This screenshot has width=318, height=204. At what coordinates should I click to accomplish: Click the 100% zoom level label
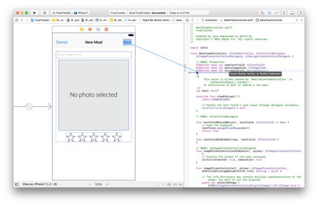click(98, 184)
